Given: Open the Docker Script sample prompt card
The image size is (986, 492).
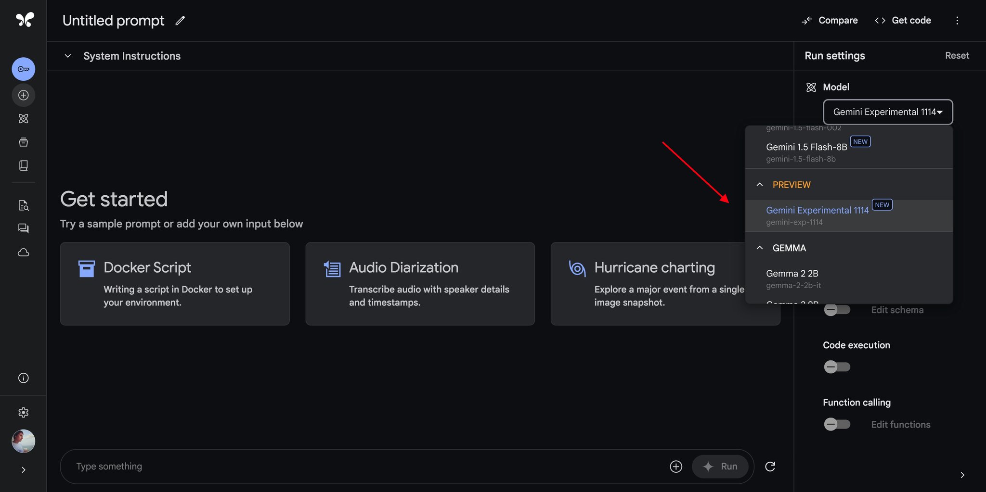Looking at the screenshot, I should 175,284.
